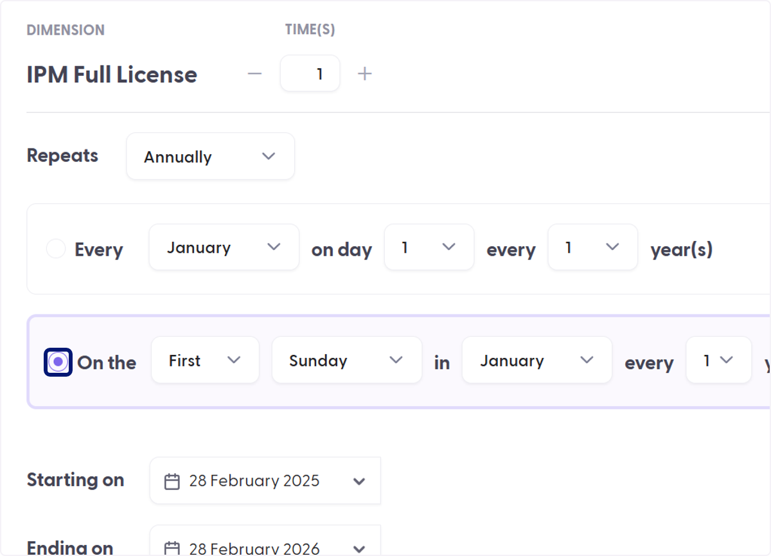
Task: Select the On the radio button
Action: click(x=58, y=362)
